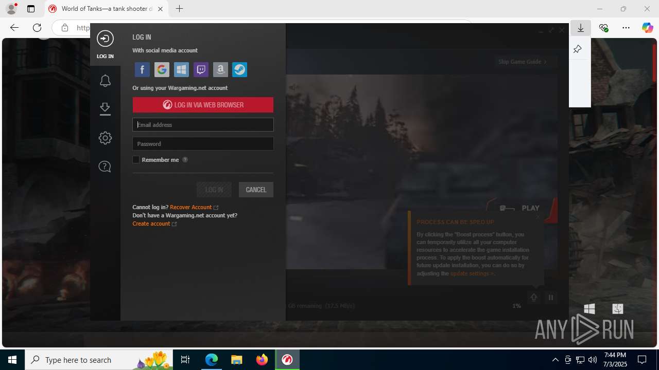Open Create account link

pyautogui.click(x=151, y=224)
